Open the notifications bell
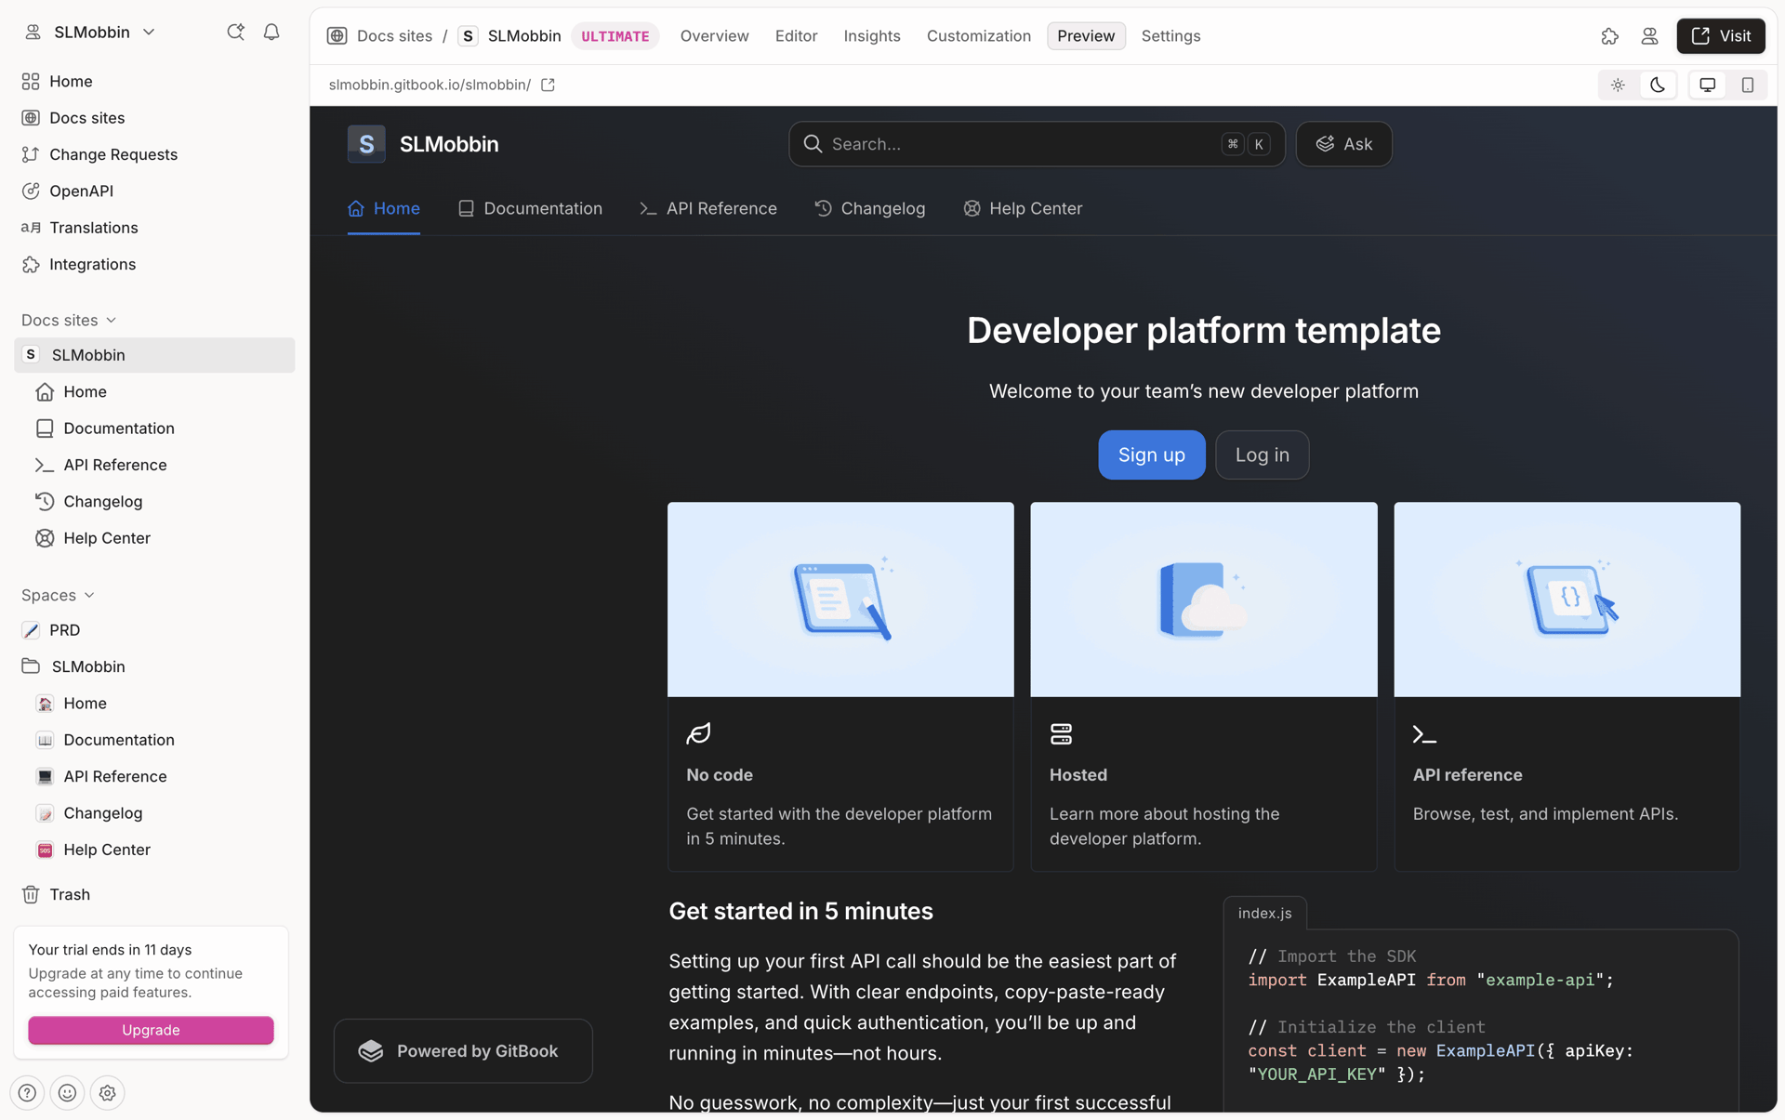Screen dimensions: 1785x1120 pos(271,33)
